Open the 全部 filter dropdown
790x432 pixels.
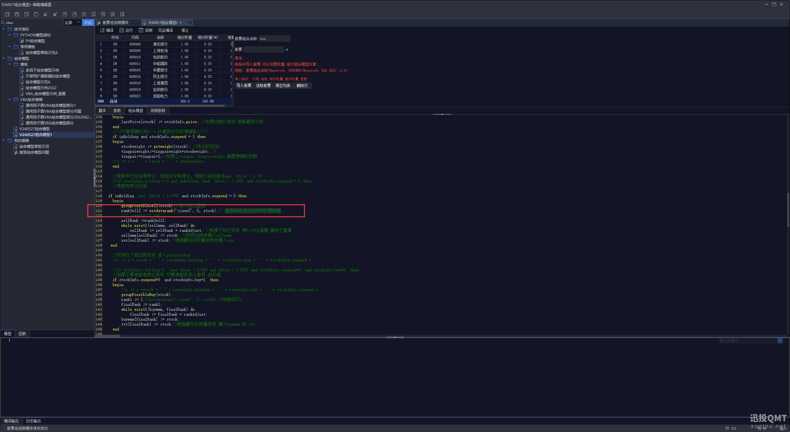[73, 23]
